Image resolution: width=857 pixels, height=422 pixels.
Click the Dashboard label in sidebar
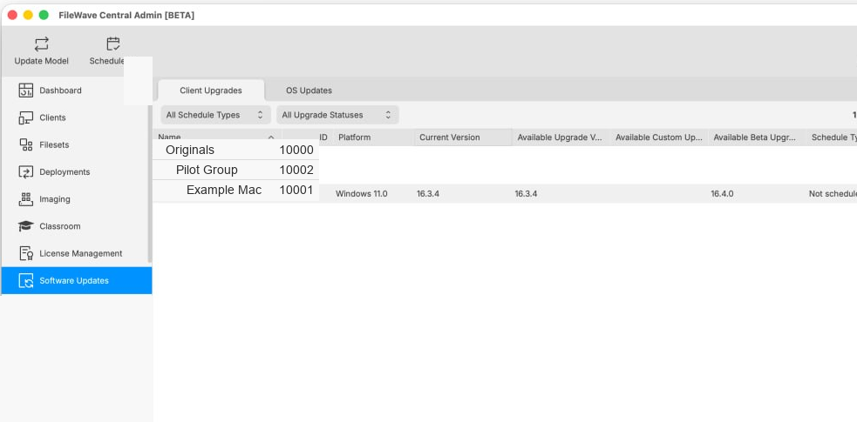pyautogui.click(x=61, y=90)
